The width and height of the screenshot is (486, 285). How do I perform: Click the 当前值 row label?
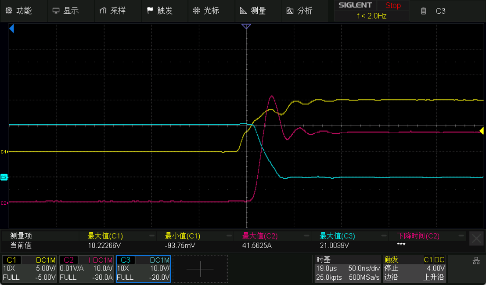pyautogui.click(x=21, y=245)
